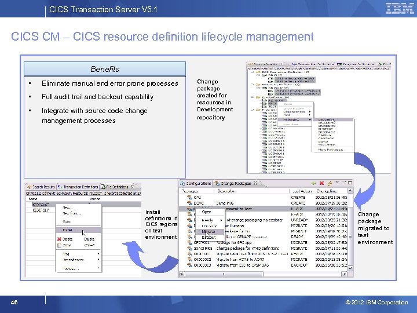Click the Last Action column header

302,191
